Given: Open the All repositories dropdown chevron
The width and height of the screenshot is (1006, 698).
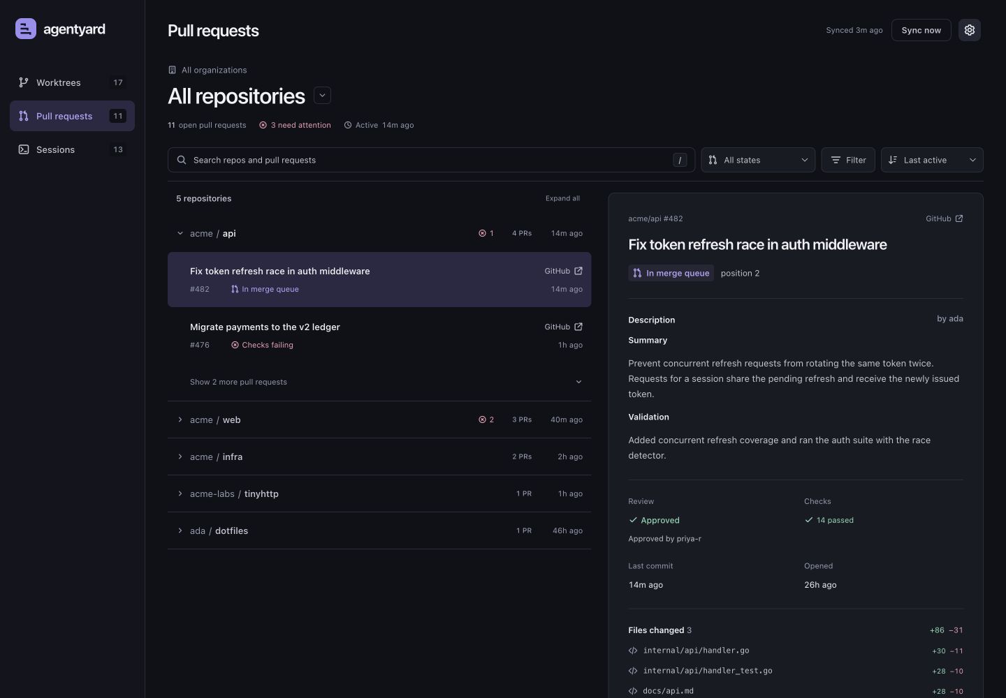Looking at the screenshot, I should (322, 96).
